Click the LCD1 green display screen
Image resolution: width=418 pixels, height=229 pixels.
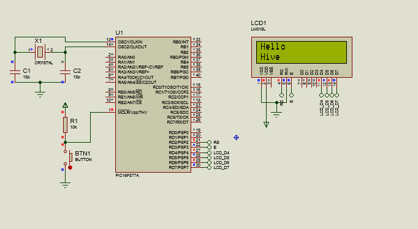pyautogui.click(x=302, y=52)
